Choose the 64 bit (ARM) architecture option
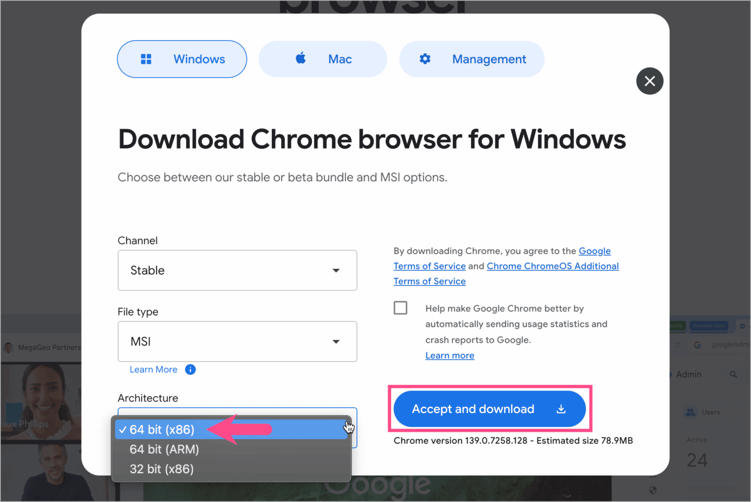The width and height of the screenshot is (751, 502). click(164, 449)
